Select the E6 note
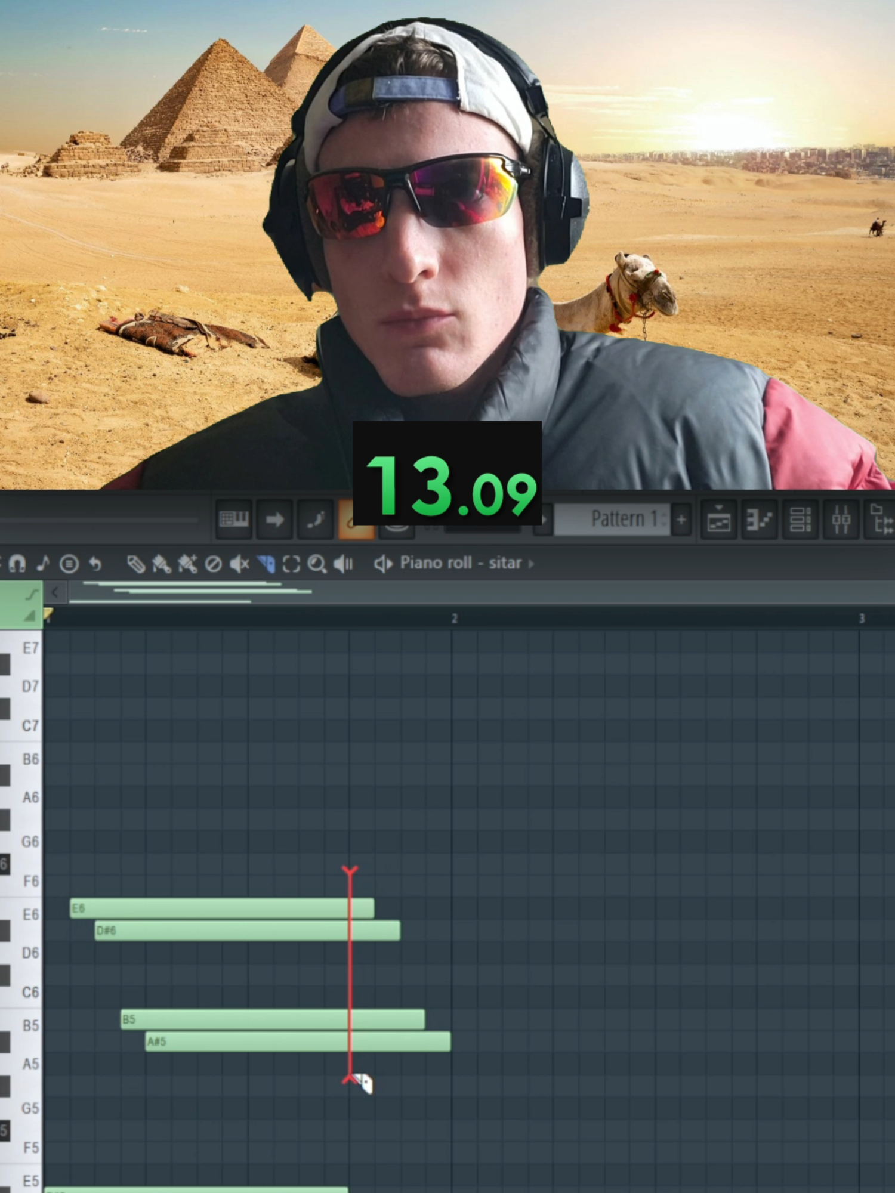Image resolution: width=895 pixels, height=1193 pixels. [222, 908]
